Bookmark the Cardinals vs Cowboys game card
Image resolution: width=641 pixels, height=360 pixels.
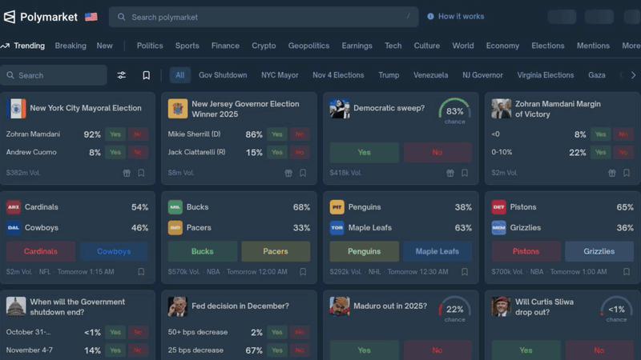pyautogui.click(x=141, y=272)
